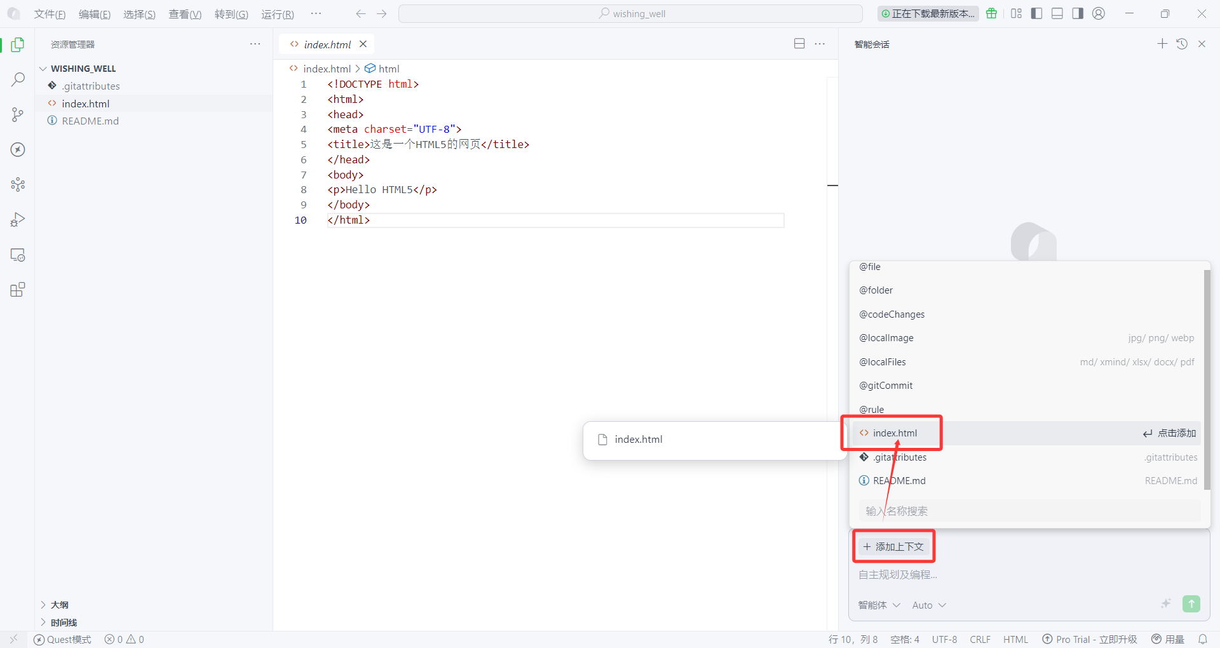Open the account profile icon
This screenshot has width=1220, height=648.
point(1099,13)
